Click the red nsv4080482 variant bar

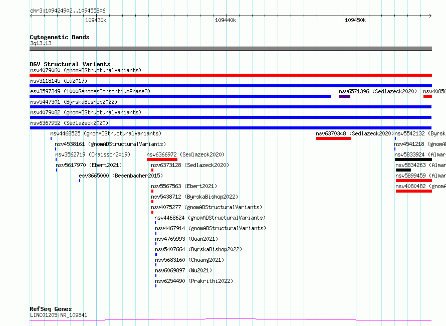click(414, 191)
